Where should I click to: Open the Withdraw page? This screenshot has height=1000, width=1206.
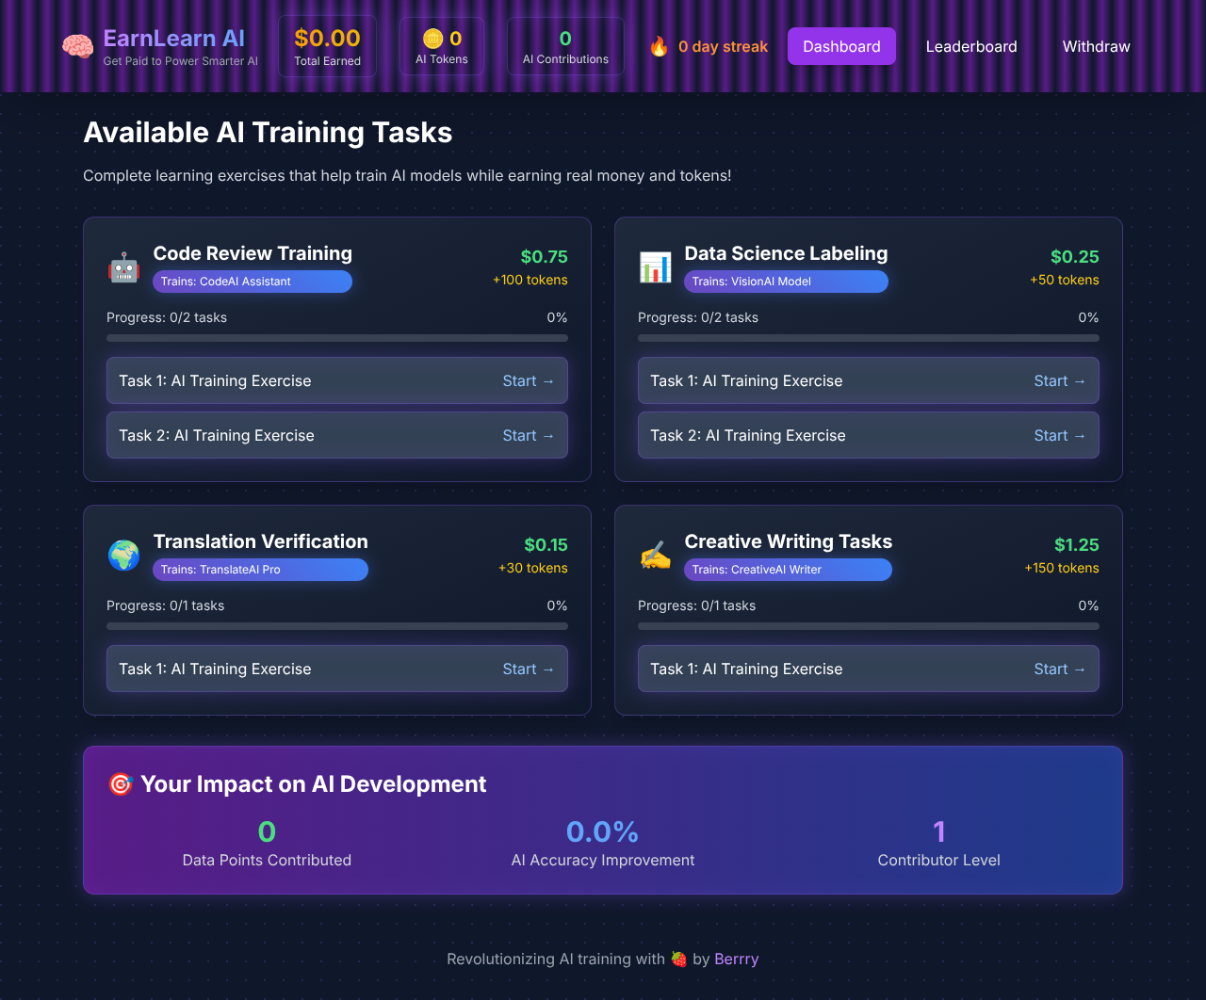click(x=1095, y=45)
